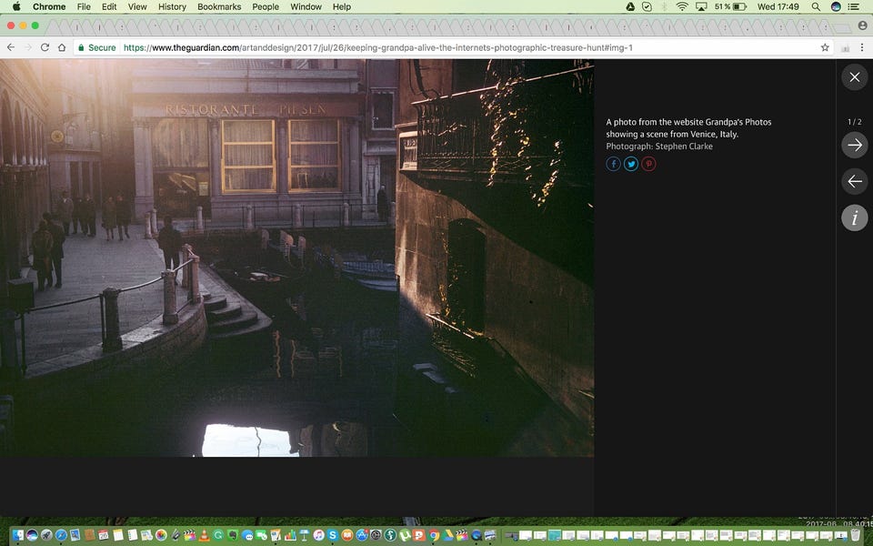Go to the next gallery photo
The image size is (873, 546).
pyautogui.click(x=855, y=145)
